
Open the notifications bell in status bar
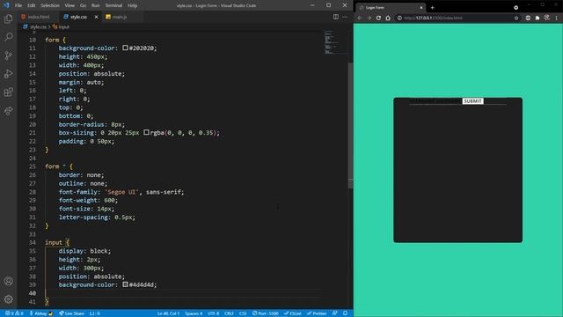click(x=345, y=313)
